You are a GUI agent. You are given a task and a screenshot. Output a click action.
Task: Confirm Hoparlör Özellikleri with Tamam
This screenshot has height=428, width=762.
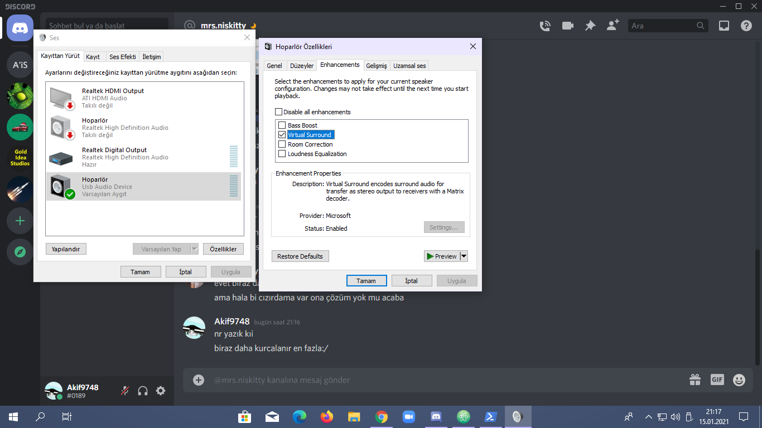coord(366,281)
